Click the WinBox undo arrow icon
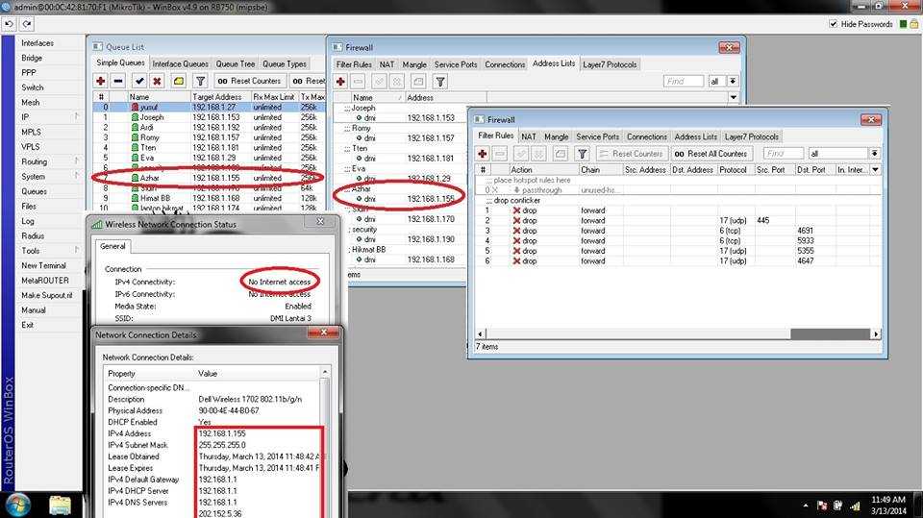Image resolution: width=923 pixels, height=518 pixels. [10, 24]
